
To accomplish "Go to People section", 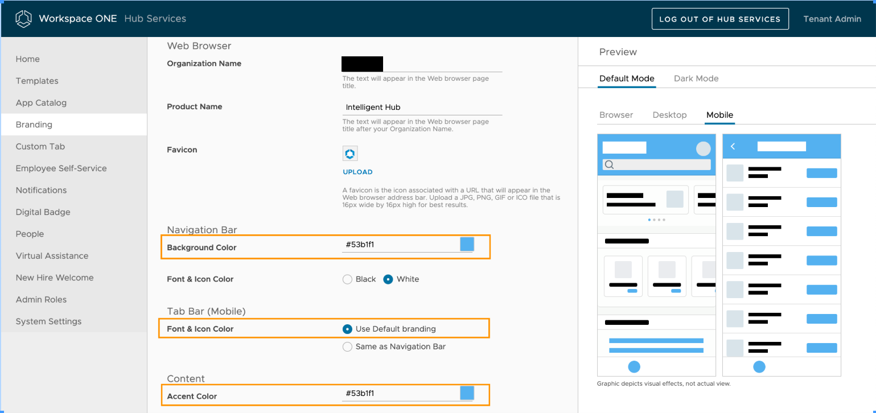I will click(74, 234).
